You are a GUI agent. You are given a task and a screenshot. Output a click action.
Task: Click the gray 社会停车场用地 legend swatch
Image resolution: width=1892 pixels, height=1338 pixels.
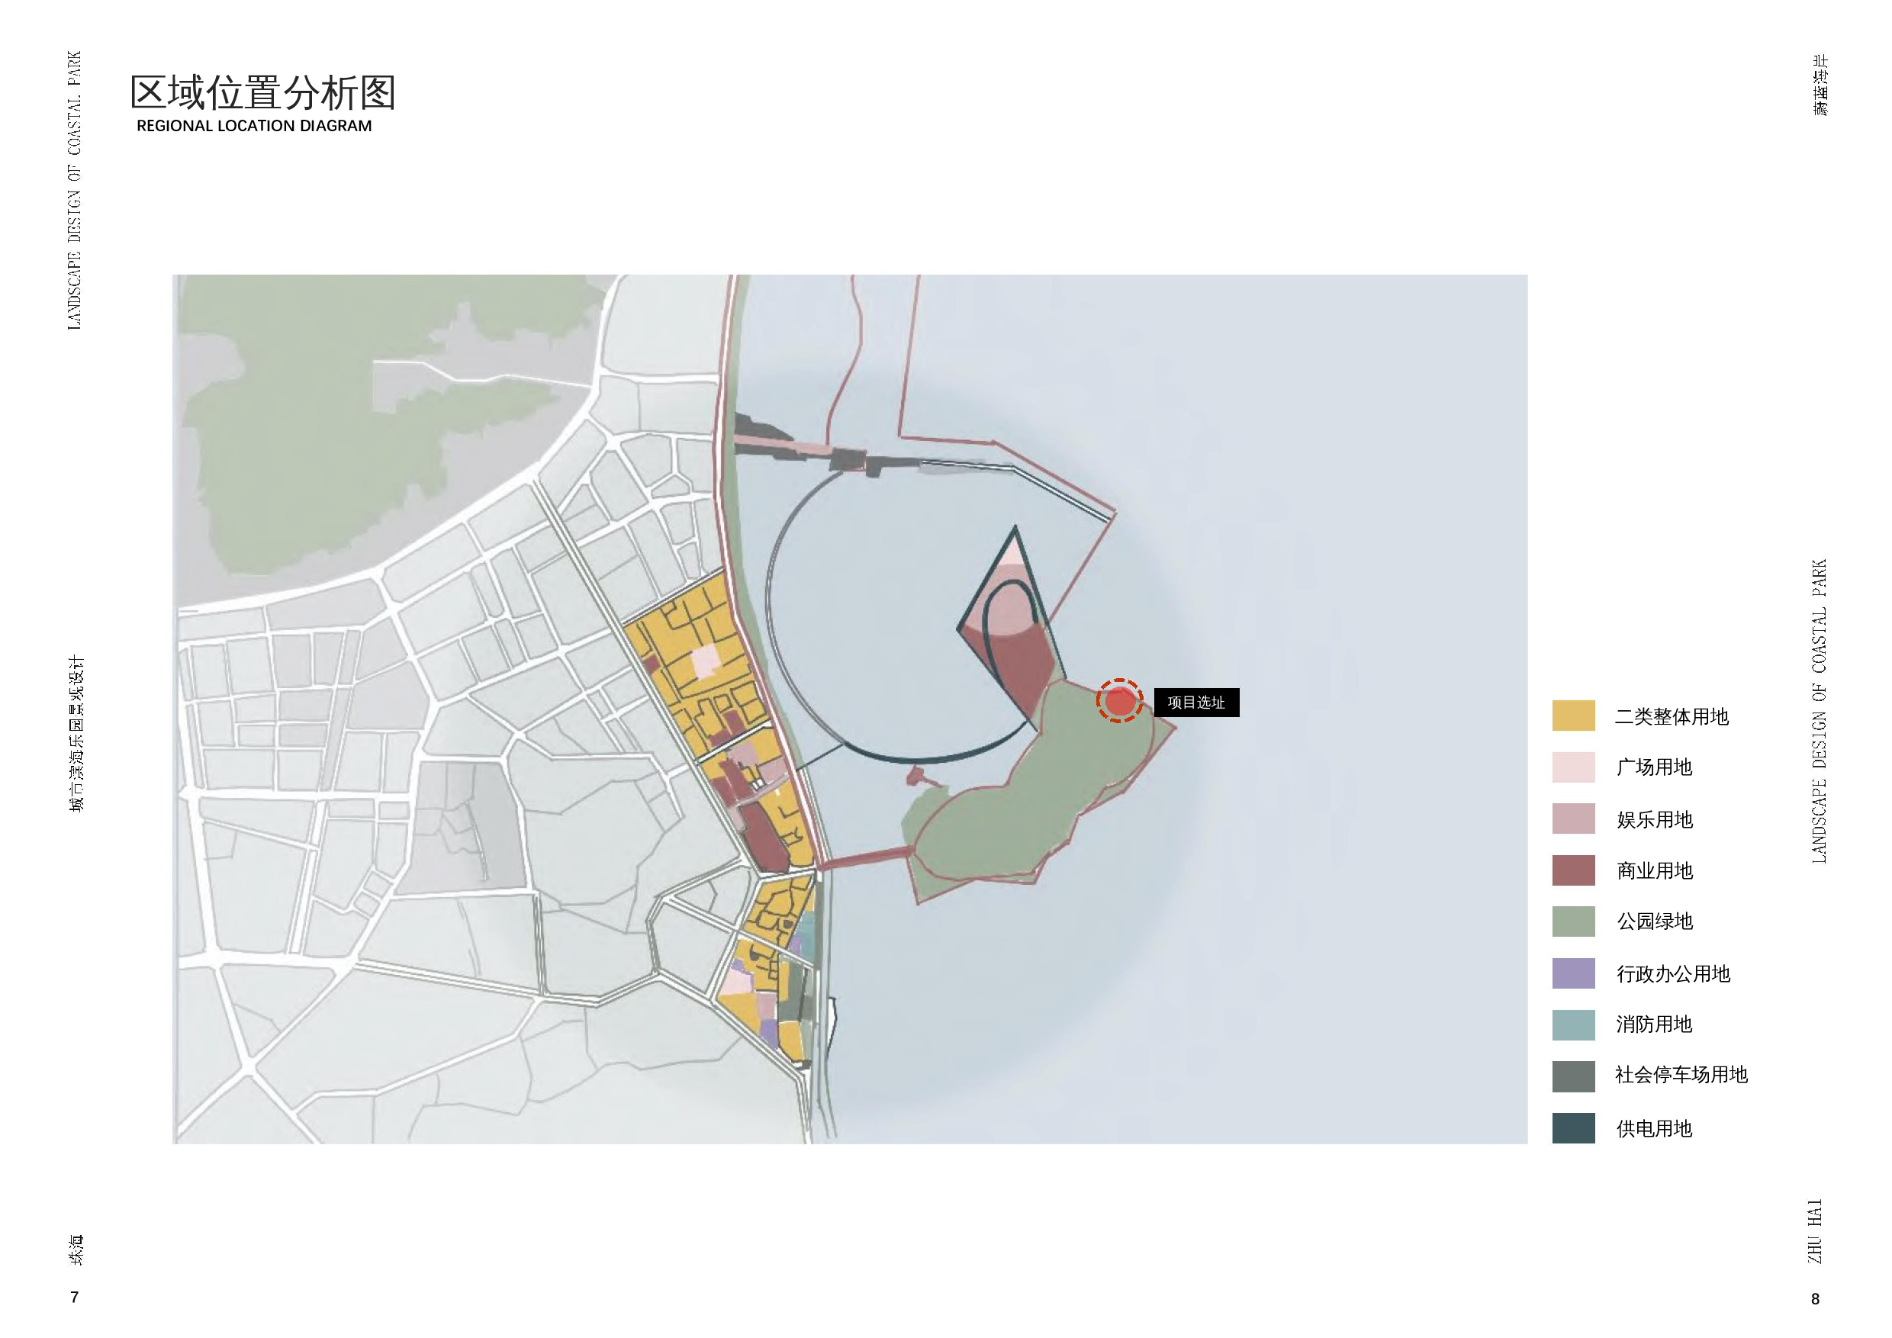[1573, 1076]
